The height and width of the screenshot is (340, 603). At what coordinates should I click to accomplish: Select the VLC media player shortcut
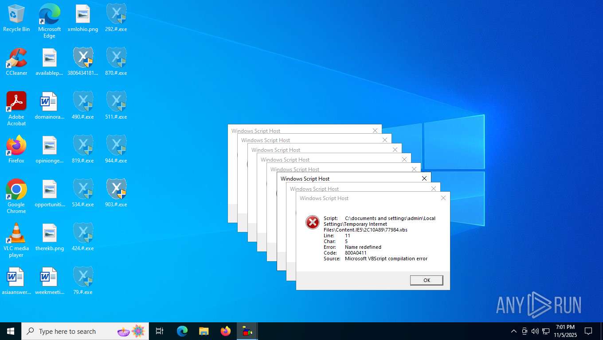[16, 240]
